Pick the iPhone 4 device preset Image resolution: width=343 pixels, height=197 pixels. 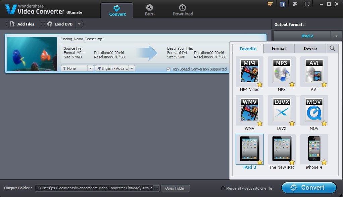click(314, 149)
